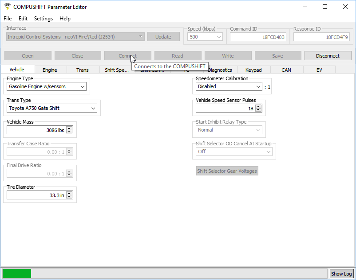Expand the Trans Type dropdown
The height and width of the screenshot is (280, 356).
(93, 108)
